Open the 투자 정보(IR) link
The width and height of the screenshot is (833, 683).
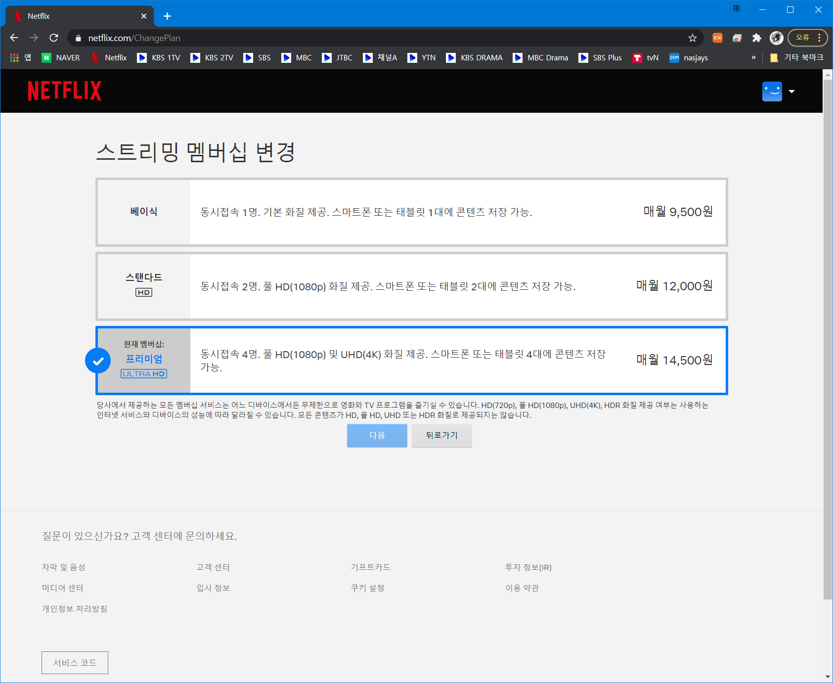(528, 567)
